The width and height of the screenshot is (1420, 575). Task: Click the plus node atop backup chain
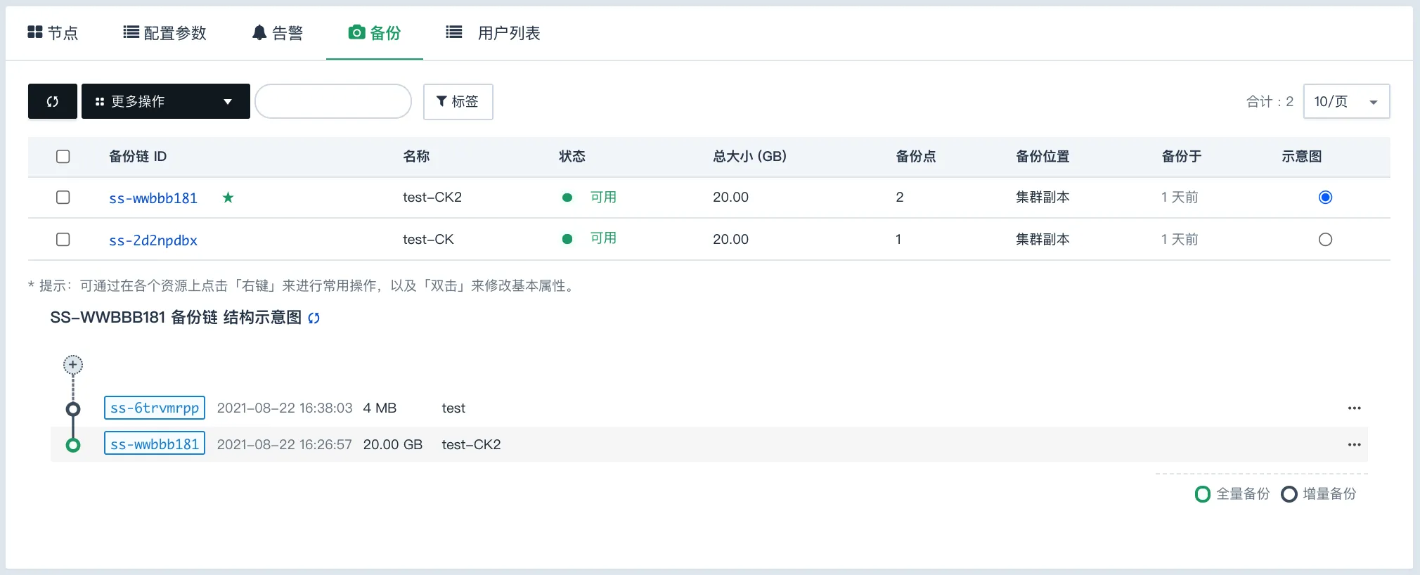click(x=73, y=365)
